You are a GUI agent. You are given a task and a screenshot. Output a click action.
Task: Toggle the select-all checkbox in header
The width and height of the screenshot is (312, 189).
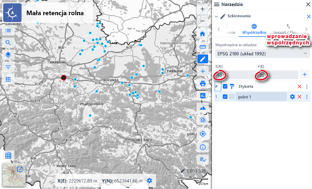click(x=225, y=86)
